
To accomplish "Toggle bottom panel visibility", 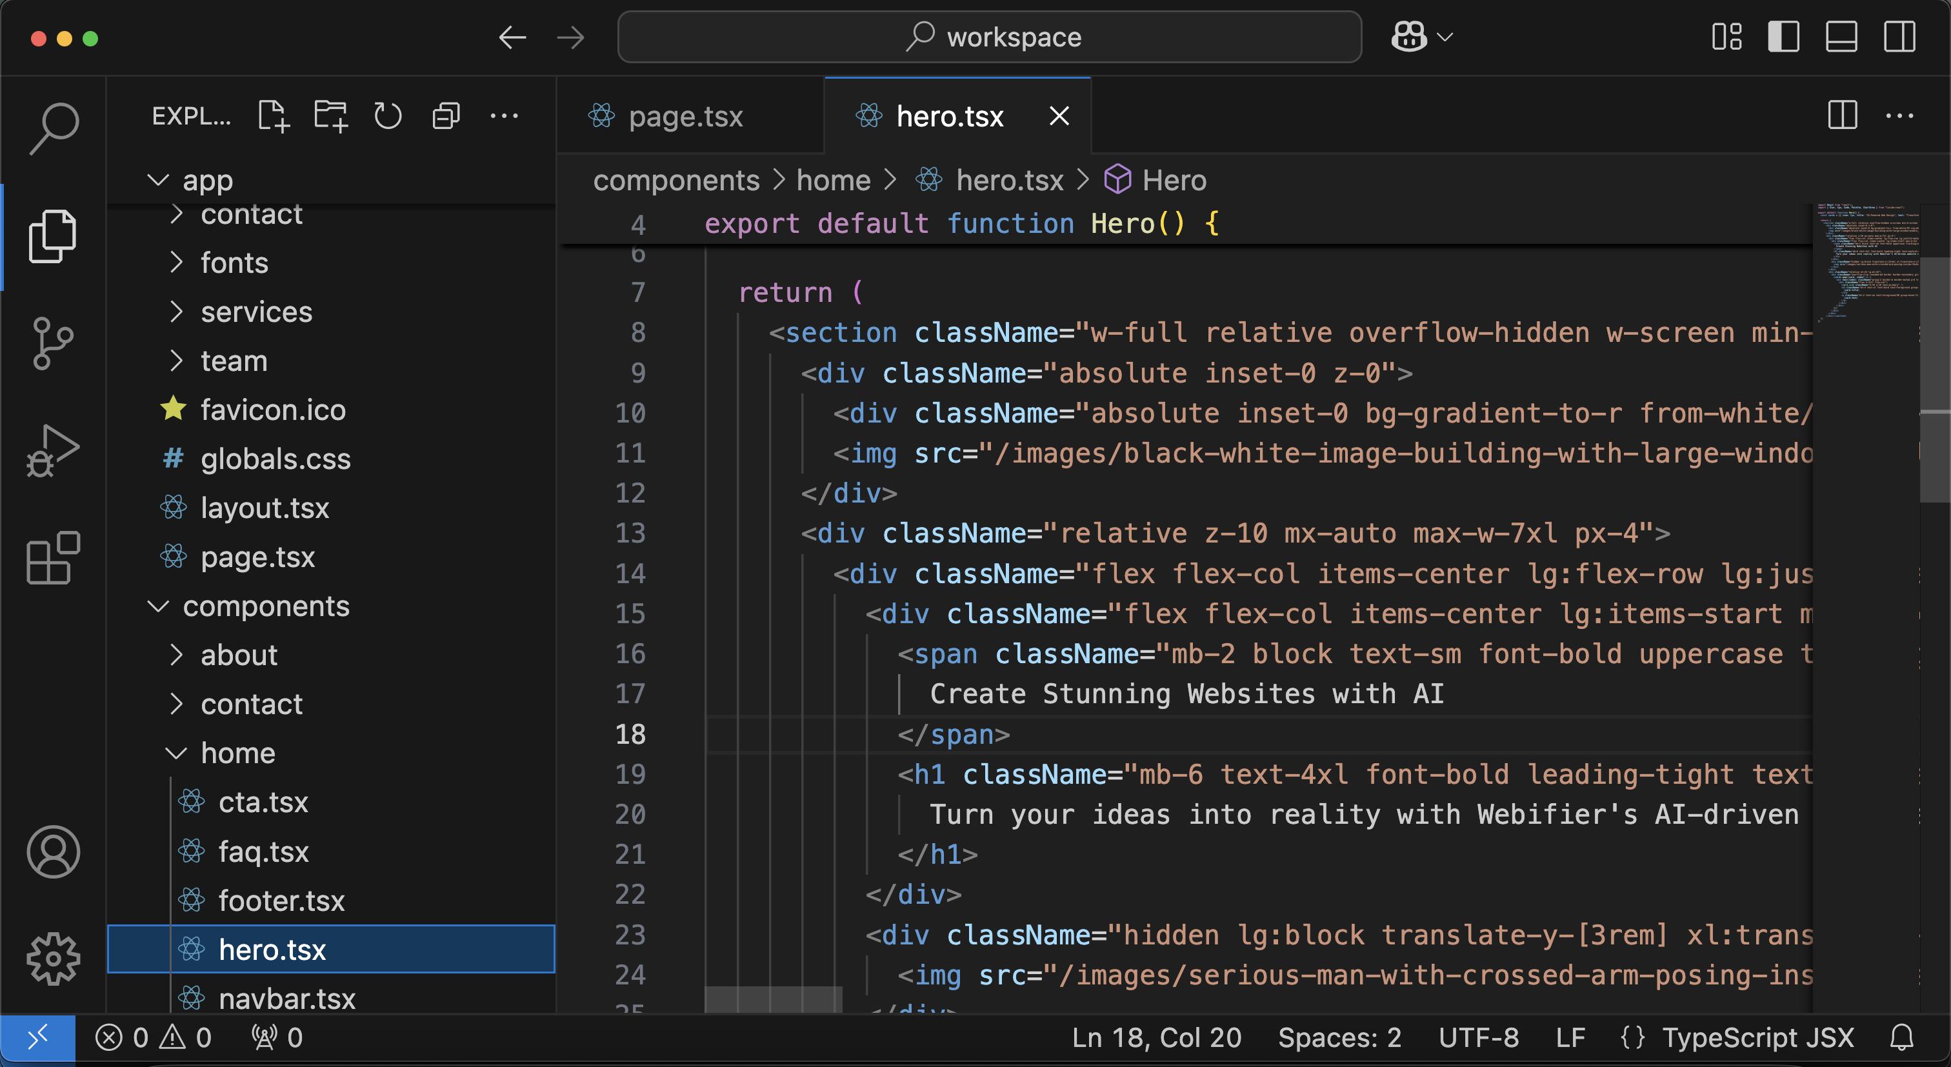I will [x=1842, y=36].
